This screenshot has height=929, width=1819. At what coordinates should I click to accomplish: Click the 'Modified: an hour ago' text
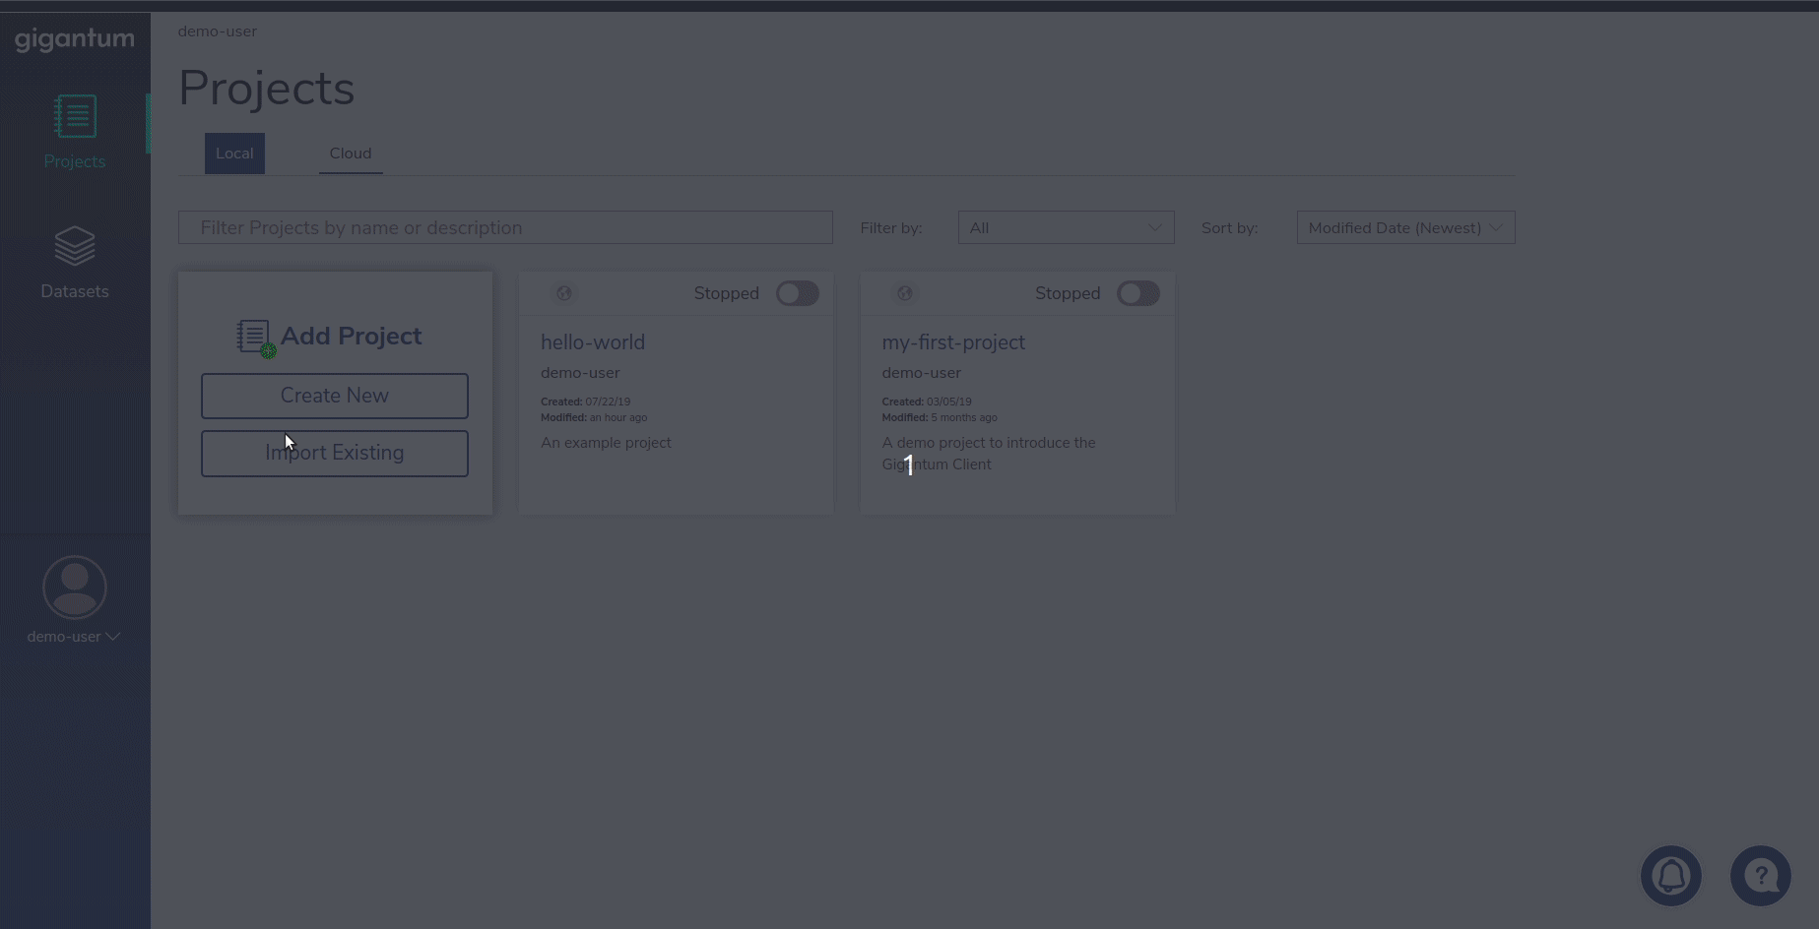pos(594,417)
